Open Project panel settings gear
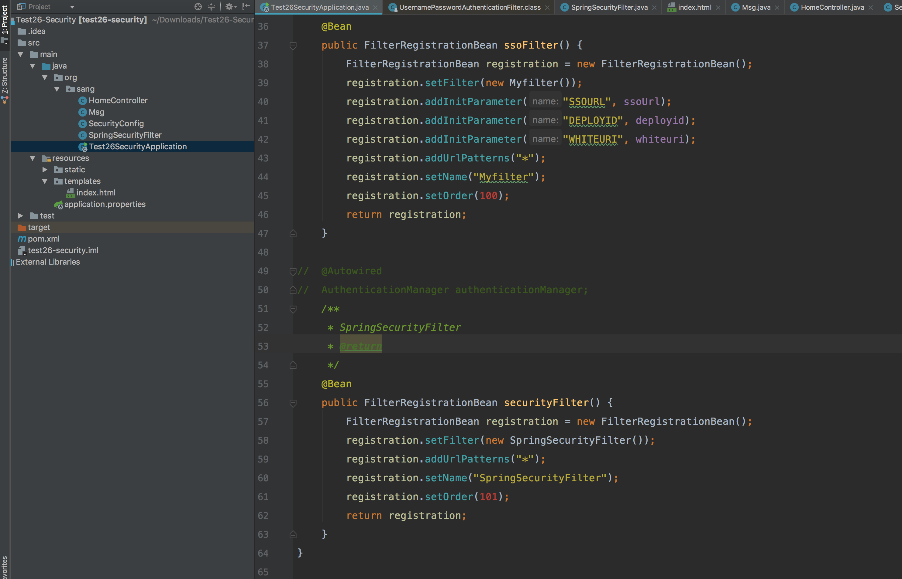 [229, 6]
